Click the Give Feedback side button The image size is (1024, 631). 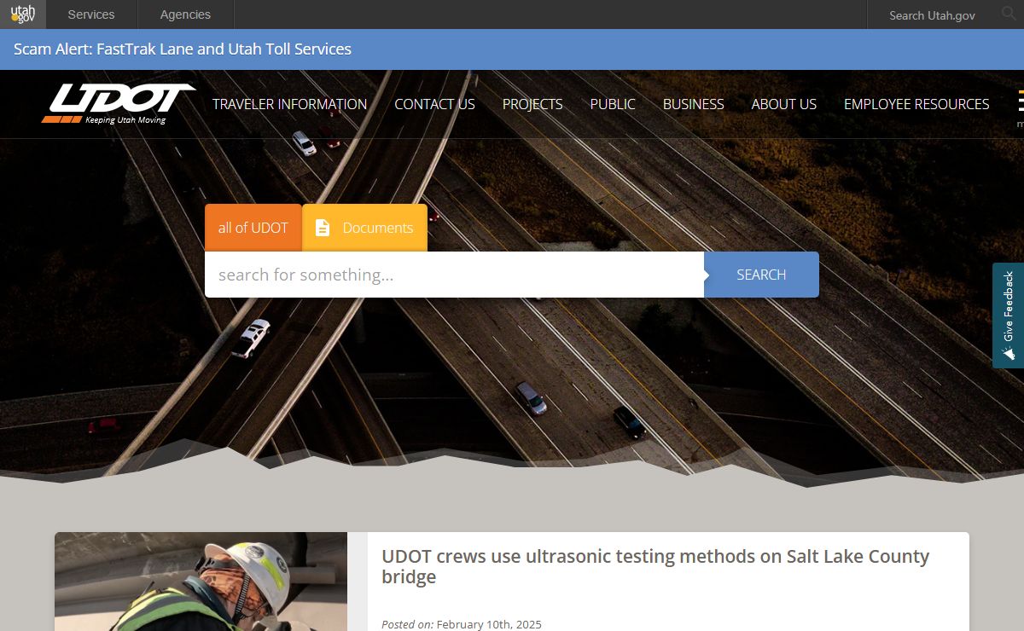[x=1009, y=315]
